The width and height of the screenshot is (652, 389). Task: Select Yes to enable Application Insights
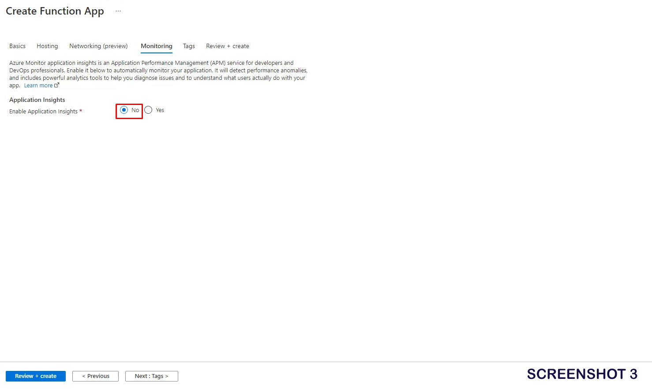coord(149,110)
